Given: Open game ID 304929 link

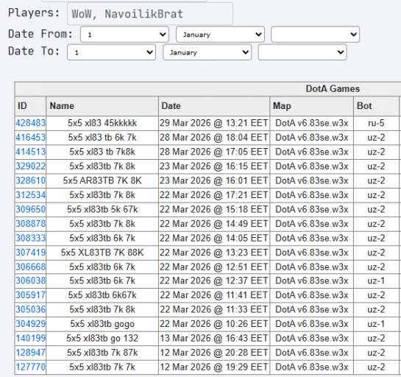Looking at the screenshot, I should pyautogui.click(x=30, y=324).
